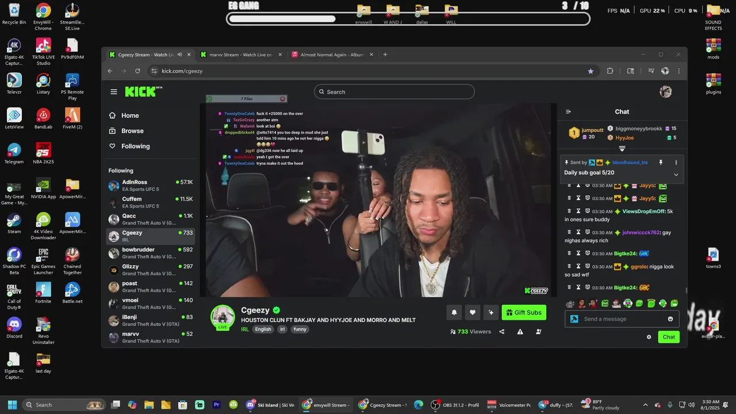Screen dimensions: 736x414
Task: Click the sparkle icon button beside Gift Subs
Action: tap(490, 312)
